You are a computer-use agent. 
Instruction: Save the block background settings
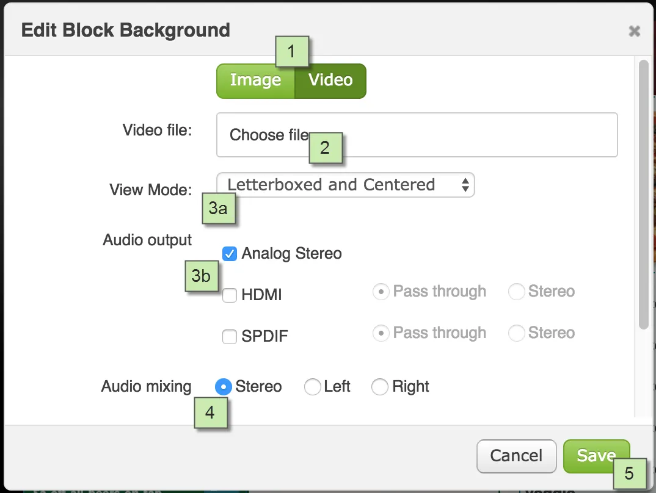(x=596, y=456)
